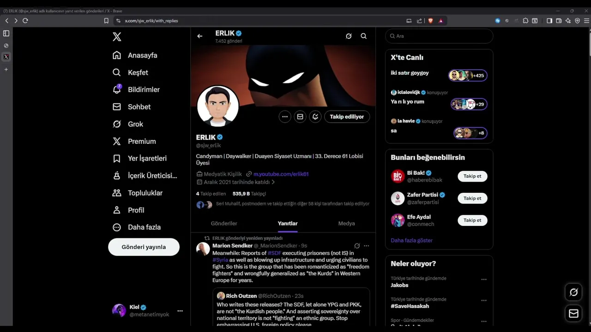Open #SaveHasakah trend more options
Image resolution: width=591 pixels, height=332 pixels.
coord(484,300)
